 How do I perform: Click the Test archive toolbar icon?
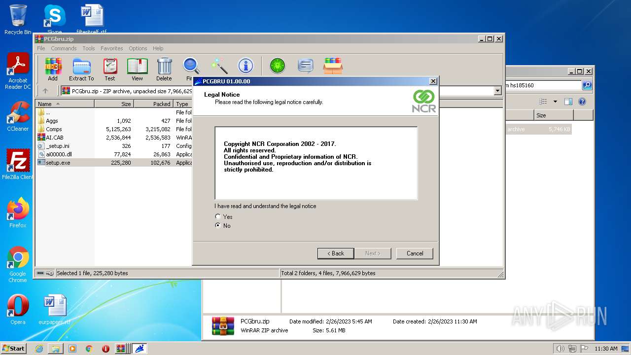point(110,69)
